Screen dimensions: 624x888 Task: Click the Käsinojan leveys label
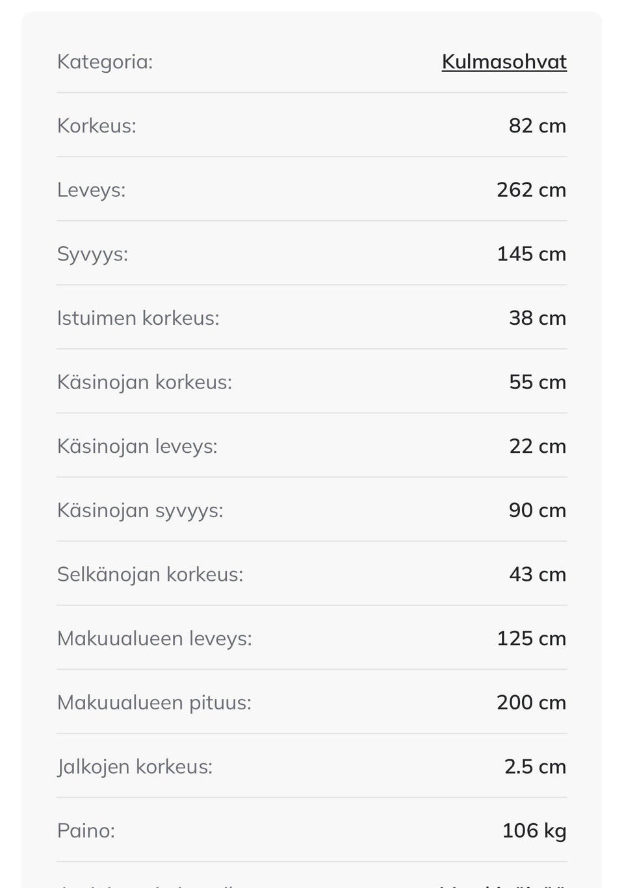(137, 446)
